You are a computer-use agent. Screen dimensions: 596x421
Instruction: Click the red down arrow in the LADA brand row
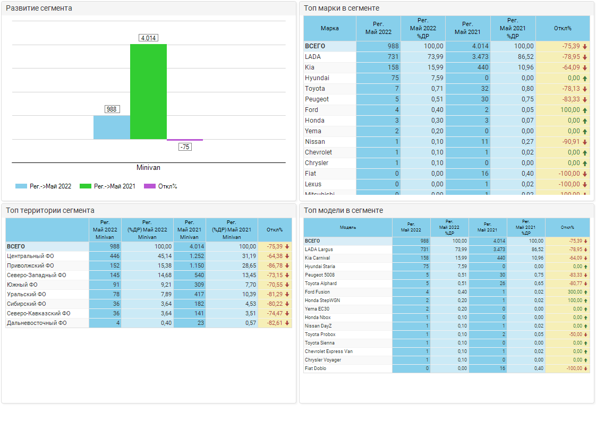(585, 57)
